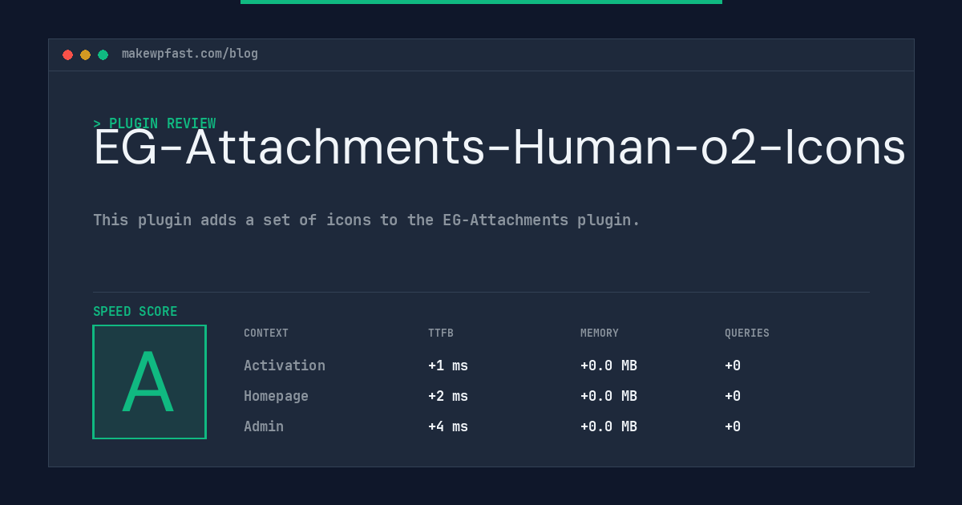Click the CONTEXT column header
The height and width of the screenshot is (505, 962).
pos(266,333)
